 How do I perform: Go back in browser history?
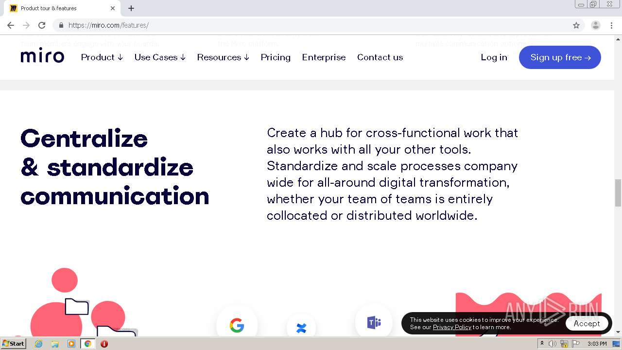click(11, 25)
